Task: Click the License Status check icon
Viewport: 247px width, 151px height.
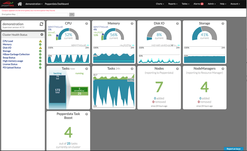Action: click(x=40, y=64)
